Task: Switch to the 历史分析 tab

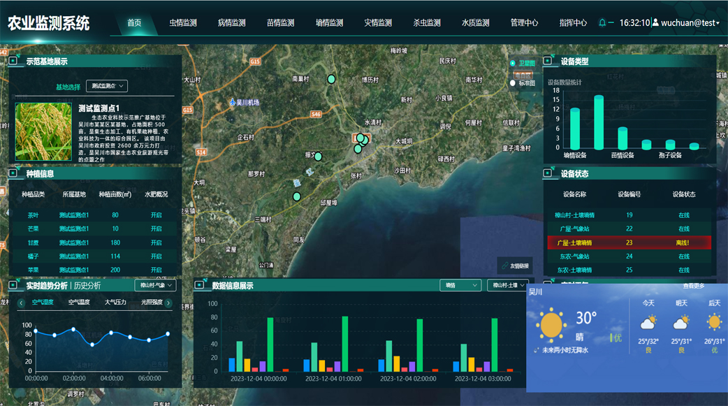Action: pos(87,285)
